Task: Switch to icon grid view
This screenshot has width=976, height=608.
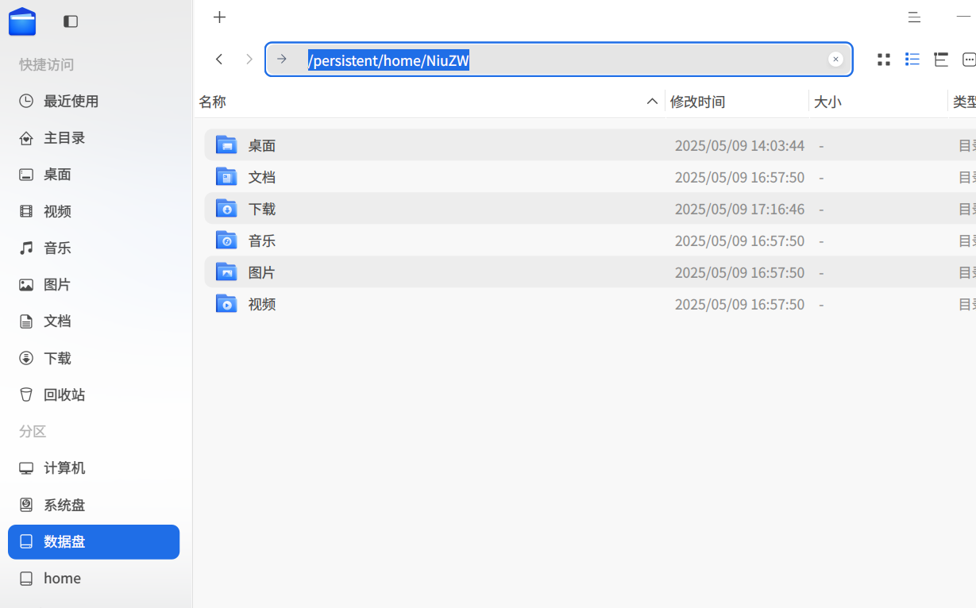Action: tap(883, 60)
